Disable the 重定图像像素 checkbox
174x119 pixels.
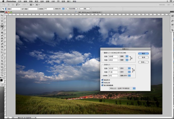tap(102, 85)
